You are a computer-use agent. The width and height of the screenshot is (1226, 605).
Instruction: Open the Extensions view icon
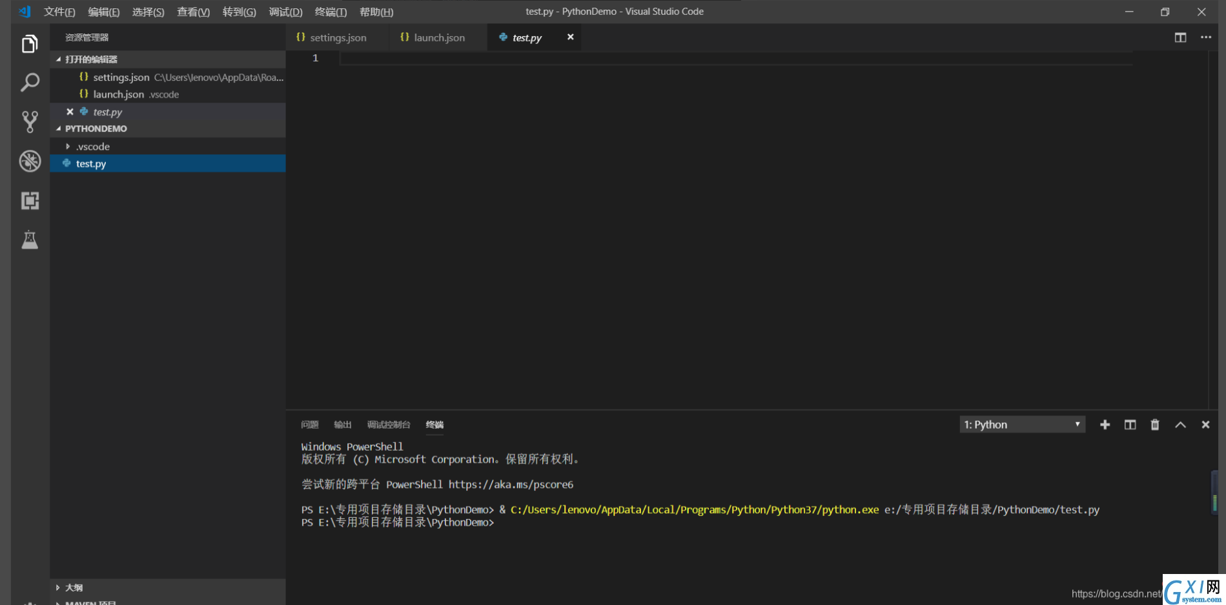[x=30, y=201]
